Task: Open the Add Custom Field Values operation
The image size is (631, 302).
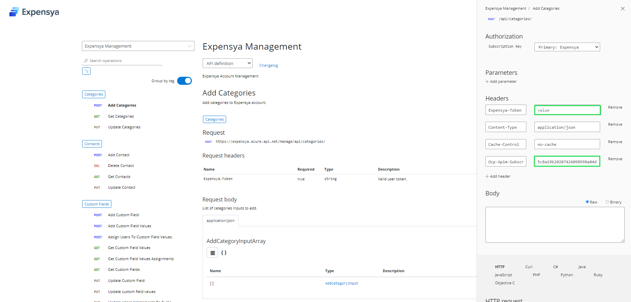Action: click(129, 226)
